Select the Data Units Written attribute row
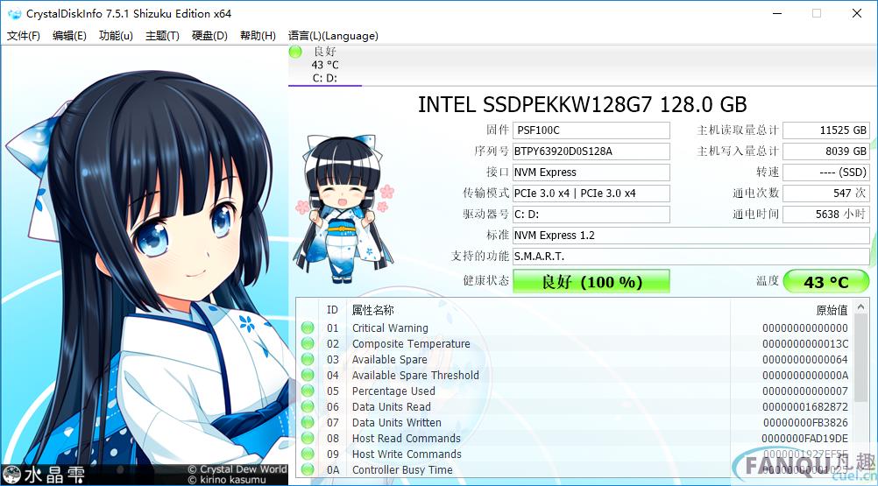The image size is (878, 486). click(575, 422)
